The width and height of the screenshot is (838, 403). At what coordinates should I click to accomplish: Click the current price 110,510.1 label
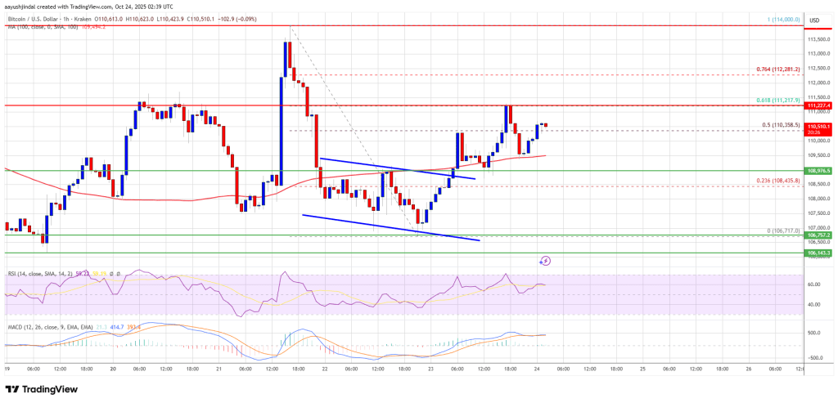tap(818, 127)
